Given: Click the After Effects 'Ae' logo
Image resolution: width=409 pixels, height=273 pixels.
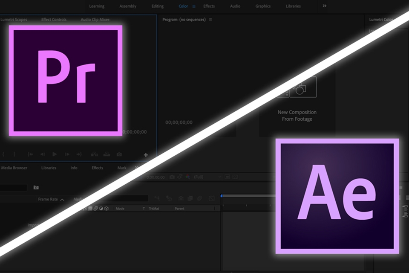Looking at the screenshot, I should 337,196.
